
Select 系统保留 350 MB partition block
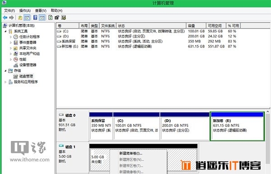pos(101,126)
